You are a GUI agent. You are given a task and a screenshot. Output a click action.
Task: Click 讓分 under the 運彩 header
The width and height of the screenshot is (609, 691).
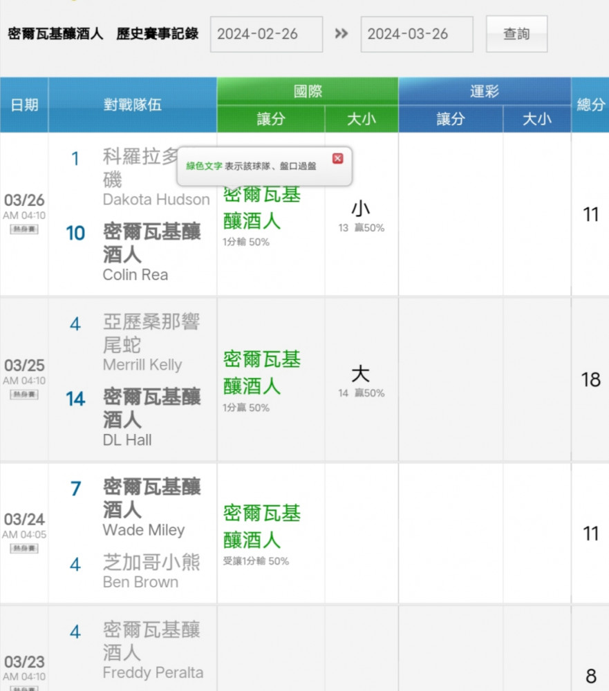[x=451, y=119]
